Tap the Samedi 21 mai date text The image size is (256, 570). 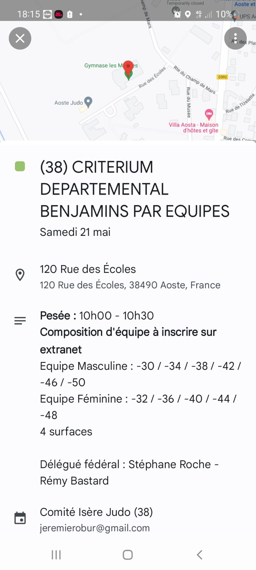coord(75,232)
